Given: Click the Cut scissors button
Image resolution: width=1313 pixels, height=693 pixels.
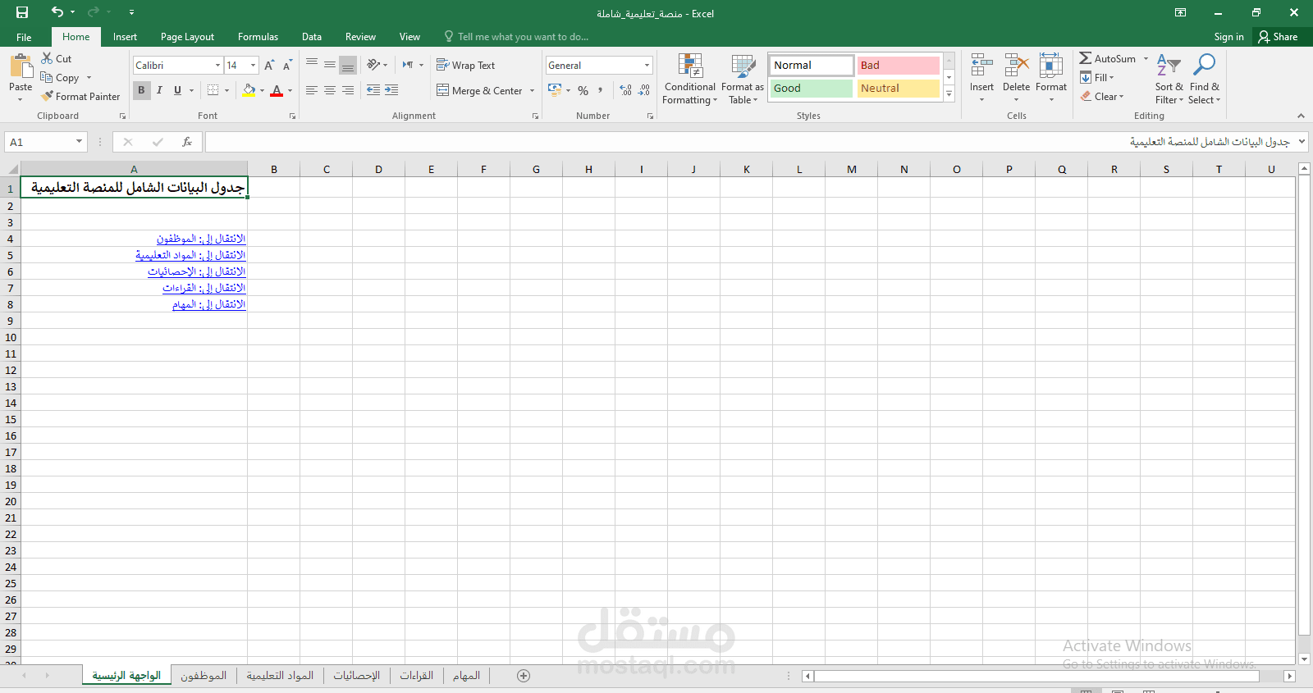Looking at the screenshot, I should [x=57, y=58].
